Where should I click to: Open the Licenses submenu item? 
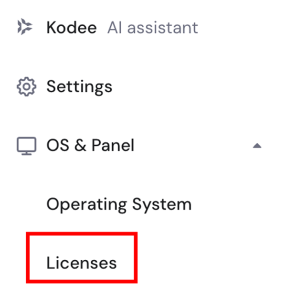[x=81, y=263]
